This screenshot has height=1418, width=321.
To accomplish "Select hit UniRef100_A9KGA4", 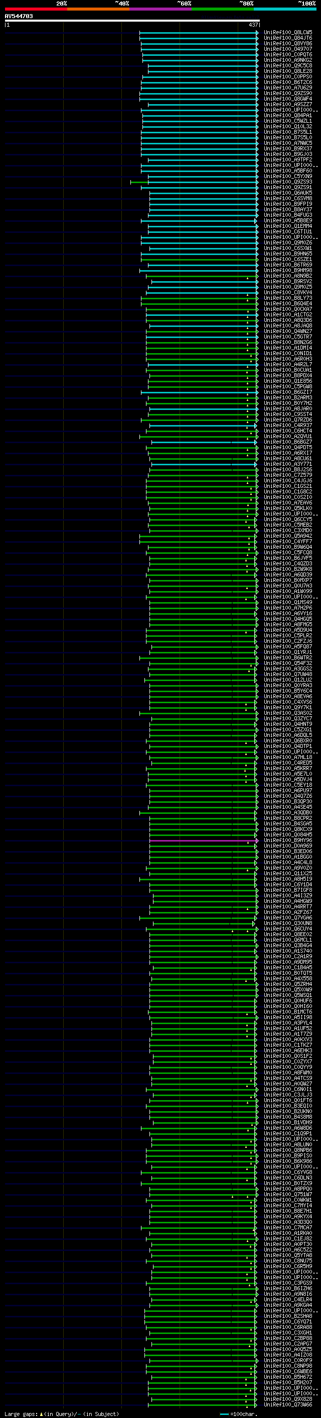I will point(288,1305).
